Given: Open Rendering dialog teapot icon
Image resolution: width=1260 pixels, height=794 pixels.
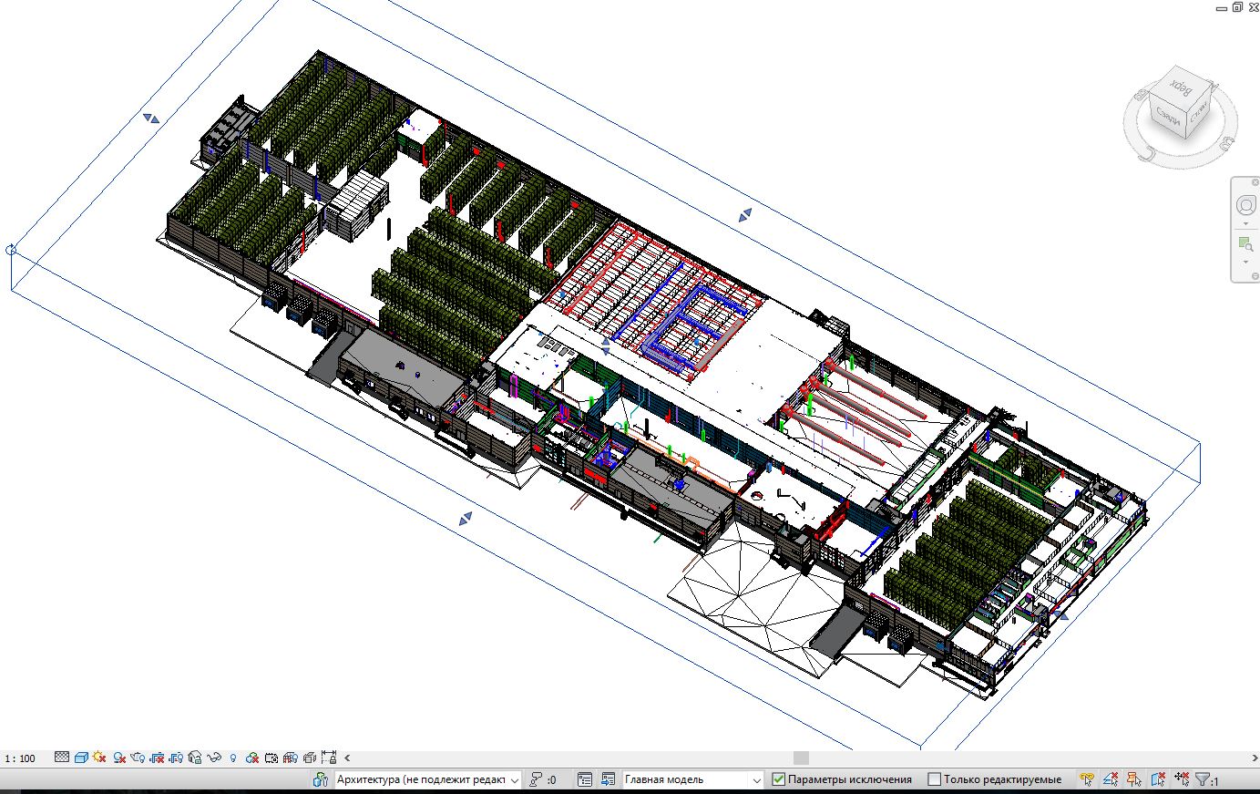Looking at the screenshot, I should [x=138, y=758].
